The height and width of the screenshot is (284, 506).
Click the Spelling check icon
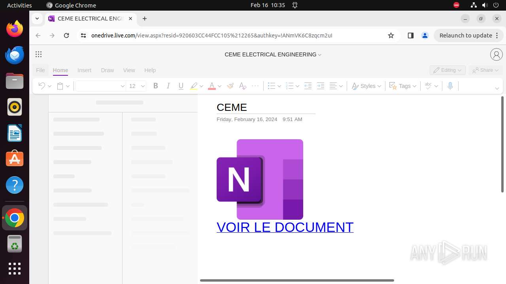pyautogui.click(x=428, y=86)
